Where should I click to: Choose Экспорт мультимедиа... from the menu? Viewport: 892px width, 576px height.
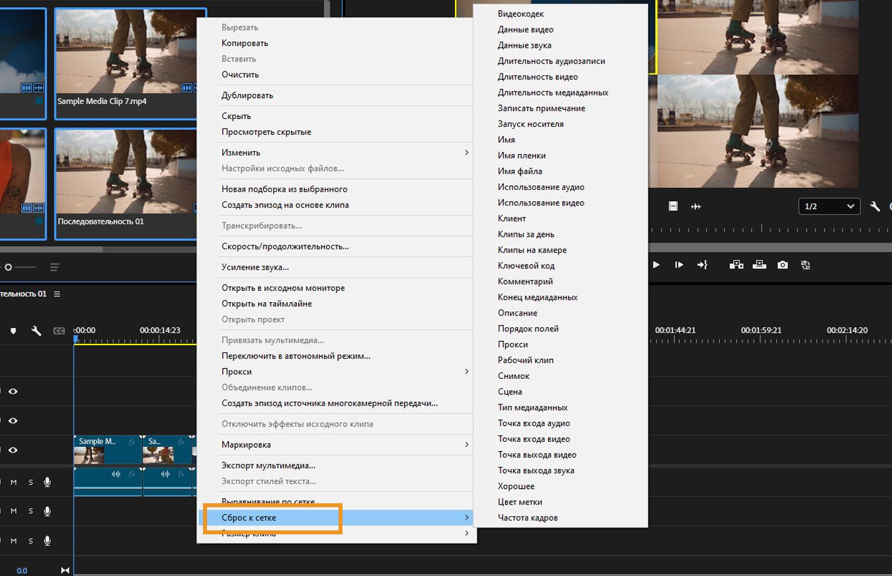(x=268, y=466)
